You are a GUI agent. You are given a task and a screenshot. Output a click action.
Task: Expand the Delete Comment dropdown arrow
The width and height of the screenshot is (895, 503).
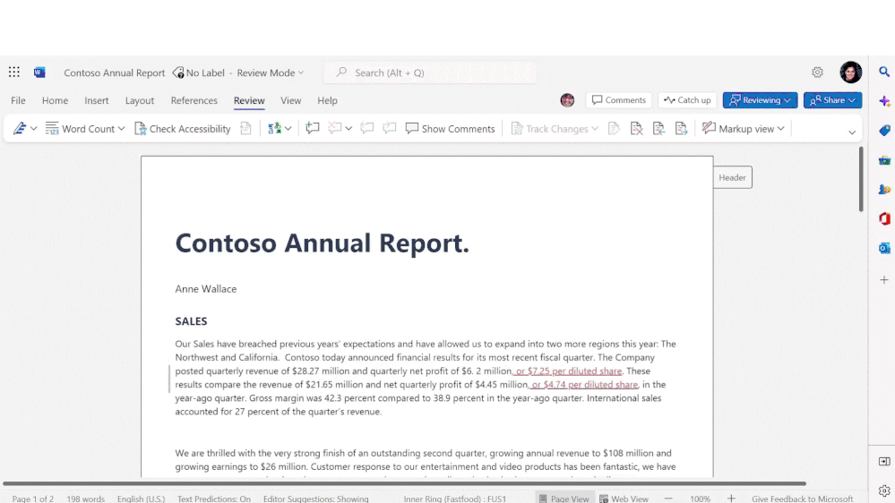[349, 129]
